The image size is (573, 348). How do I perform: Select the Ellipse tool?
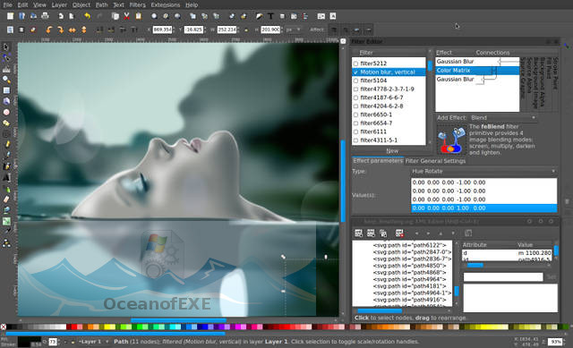point(6,112)
